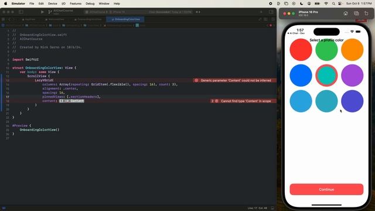Viewport: 375px width, 211px height.
Task: Select the blue profile color circle
Action: pyautogui.click(x=301, y=76)
